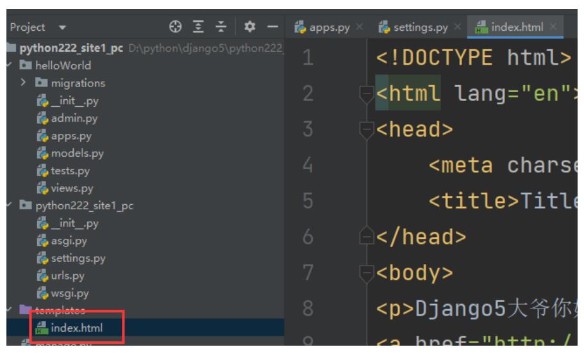Close the index.html editor tab

click(554, 28)
